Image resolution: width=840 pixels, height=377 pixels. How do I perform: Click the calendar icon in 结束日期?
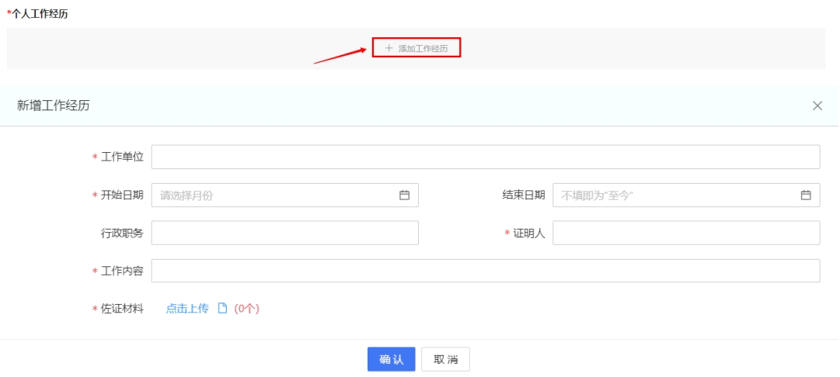pyautogui.click(x=806, y=195)
